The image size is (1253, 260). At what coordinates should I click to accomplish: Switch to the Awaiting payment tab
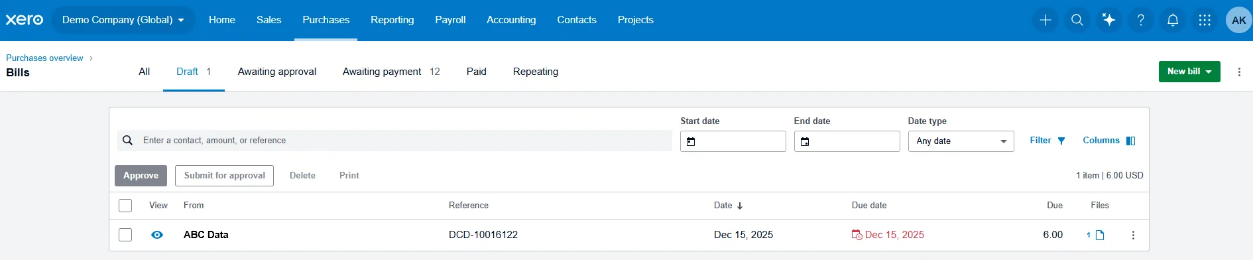tap(391, 72)
